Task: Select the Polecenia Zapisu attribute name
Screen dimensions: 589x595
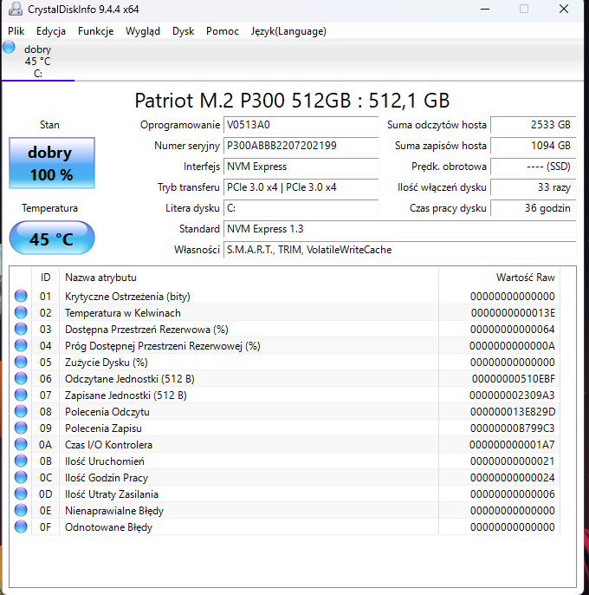Action: point(103,428)
